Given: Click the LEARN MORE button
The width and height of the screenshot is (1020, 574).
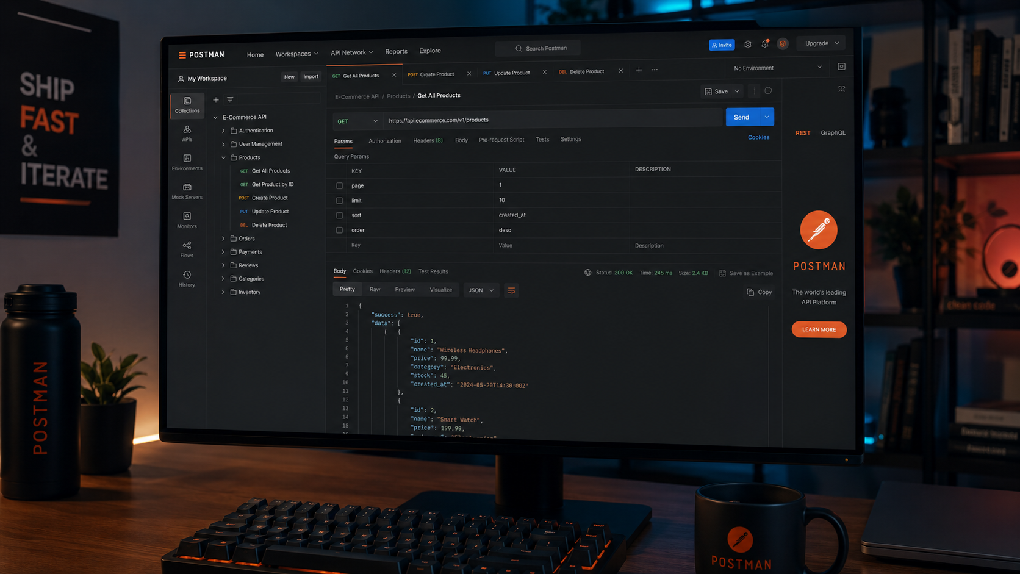Looking at the screenshot, I should pos(819,329).
